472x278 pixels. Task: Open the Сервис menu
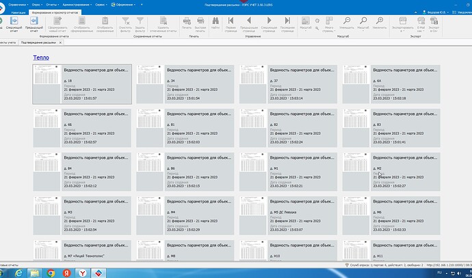pos(101,5)
